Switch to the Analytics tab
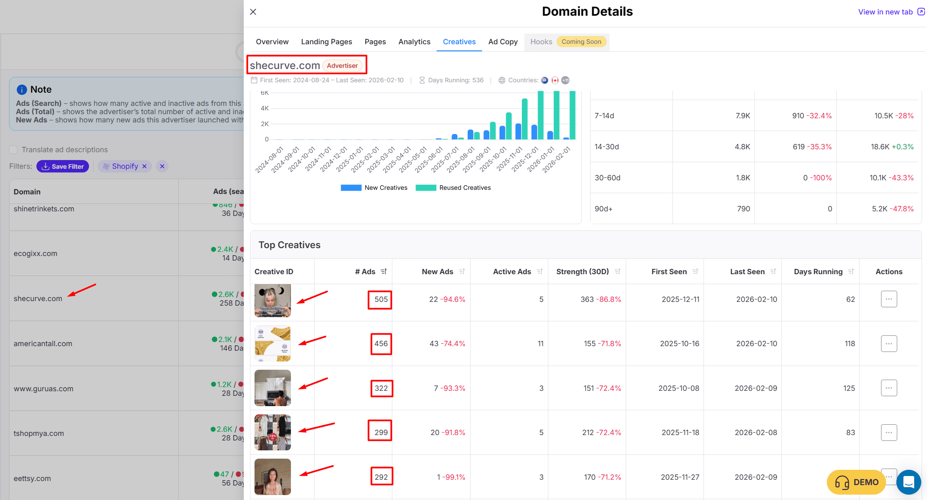The width and height of the screenshot is (927, 500). tap(414, 42)
